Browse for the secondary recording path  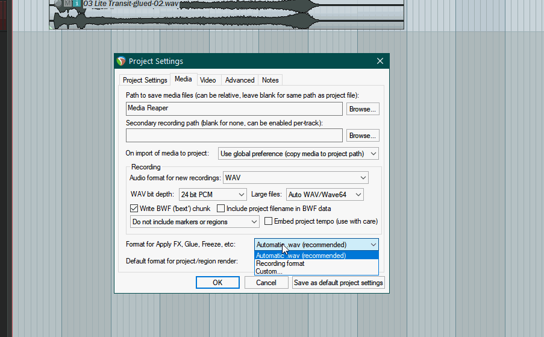(x=363, y=136)
